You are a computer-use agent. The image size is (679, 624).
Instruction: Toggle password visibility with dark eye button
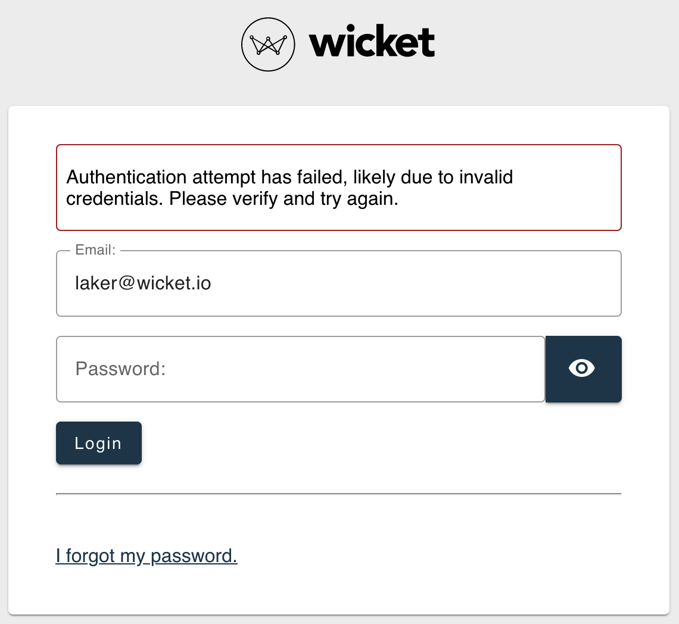click(583, 369)
